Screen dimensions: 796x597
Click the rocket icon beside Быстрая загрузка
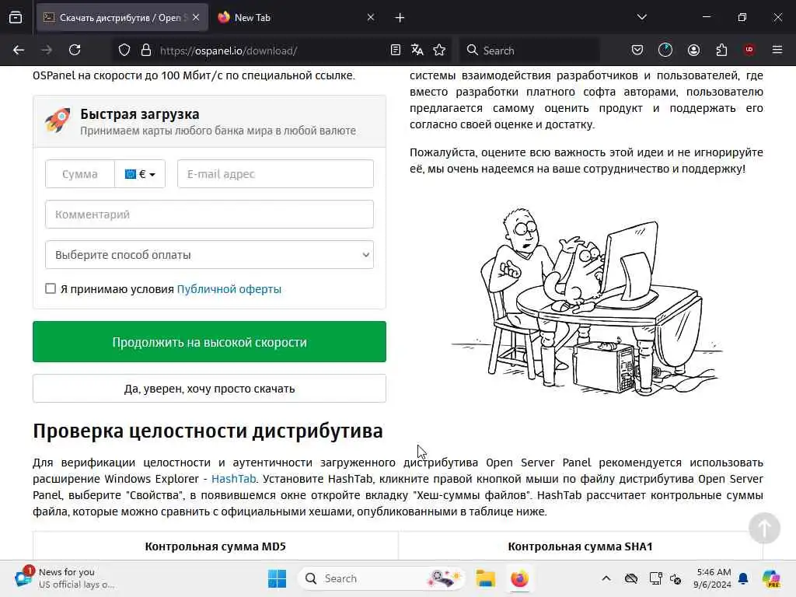58,120
